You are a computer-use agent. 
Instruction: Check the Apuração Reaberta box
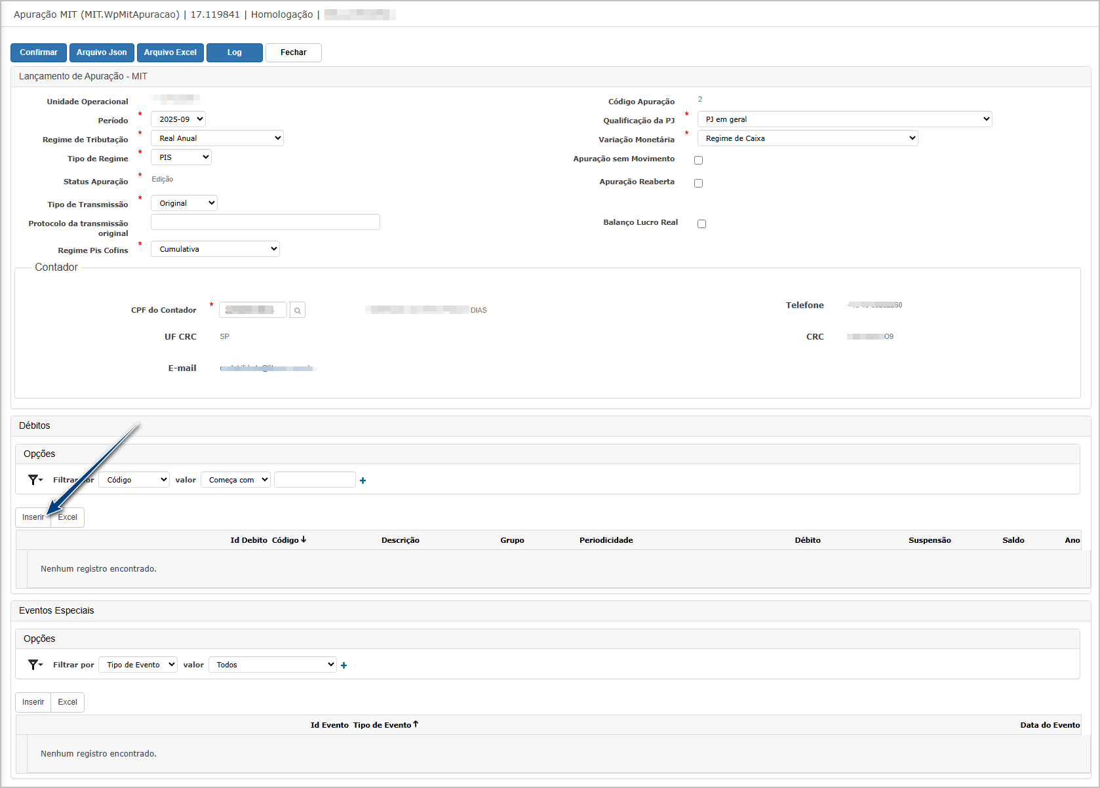click(x=698, y=183)
